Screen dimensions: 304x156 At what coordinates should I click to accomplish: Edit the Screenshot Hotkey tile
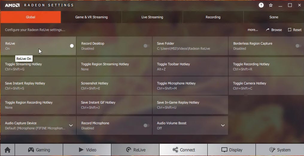click(x=114, y=86)
